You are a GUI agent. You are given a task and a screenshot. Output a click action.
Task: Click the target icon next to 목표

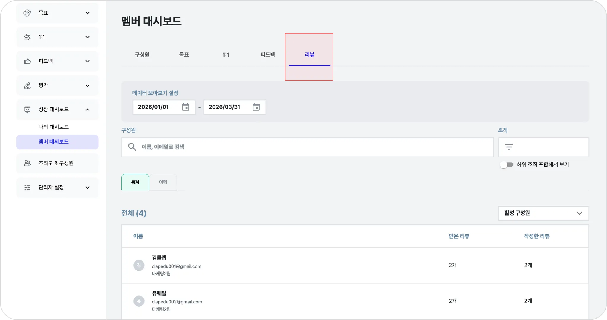(27, 13)
